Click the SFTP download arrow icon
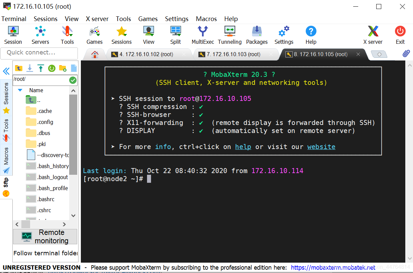Screen dimensions: 413x273 30,68
